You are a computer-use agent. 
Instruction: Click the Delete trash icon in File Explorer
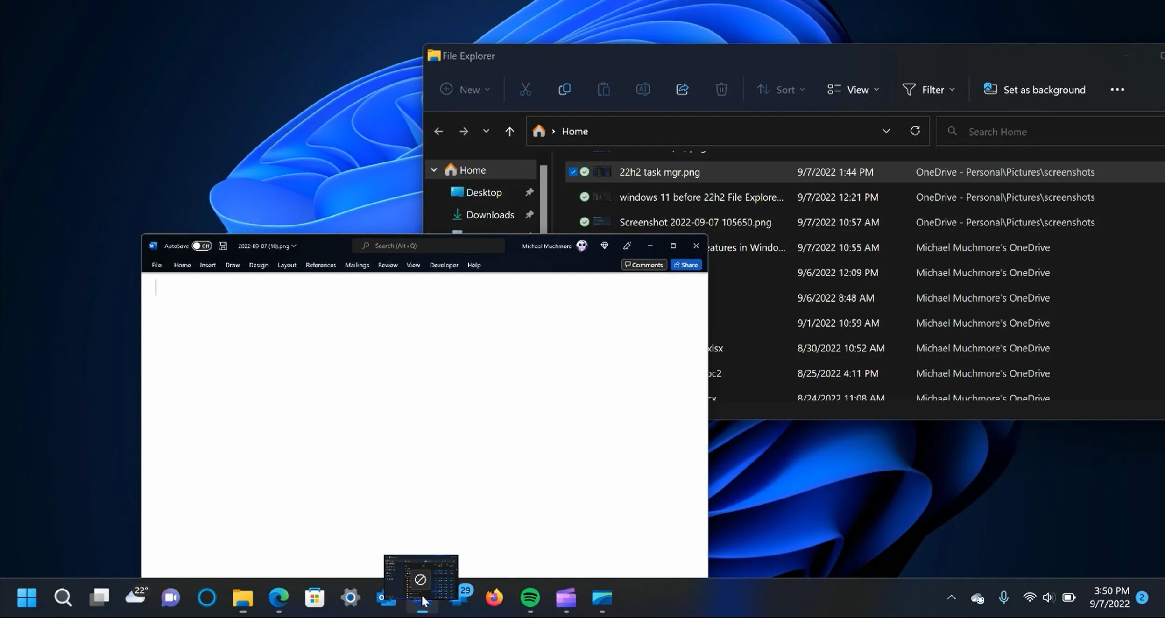721,89
